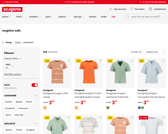This screenshot has height=134, width=168.
Task: Open favorieten heart icon in header
Action: [x=132, y=9]
